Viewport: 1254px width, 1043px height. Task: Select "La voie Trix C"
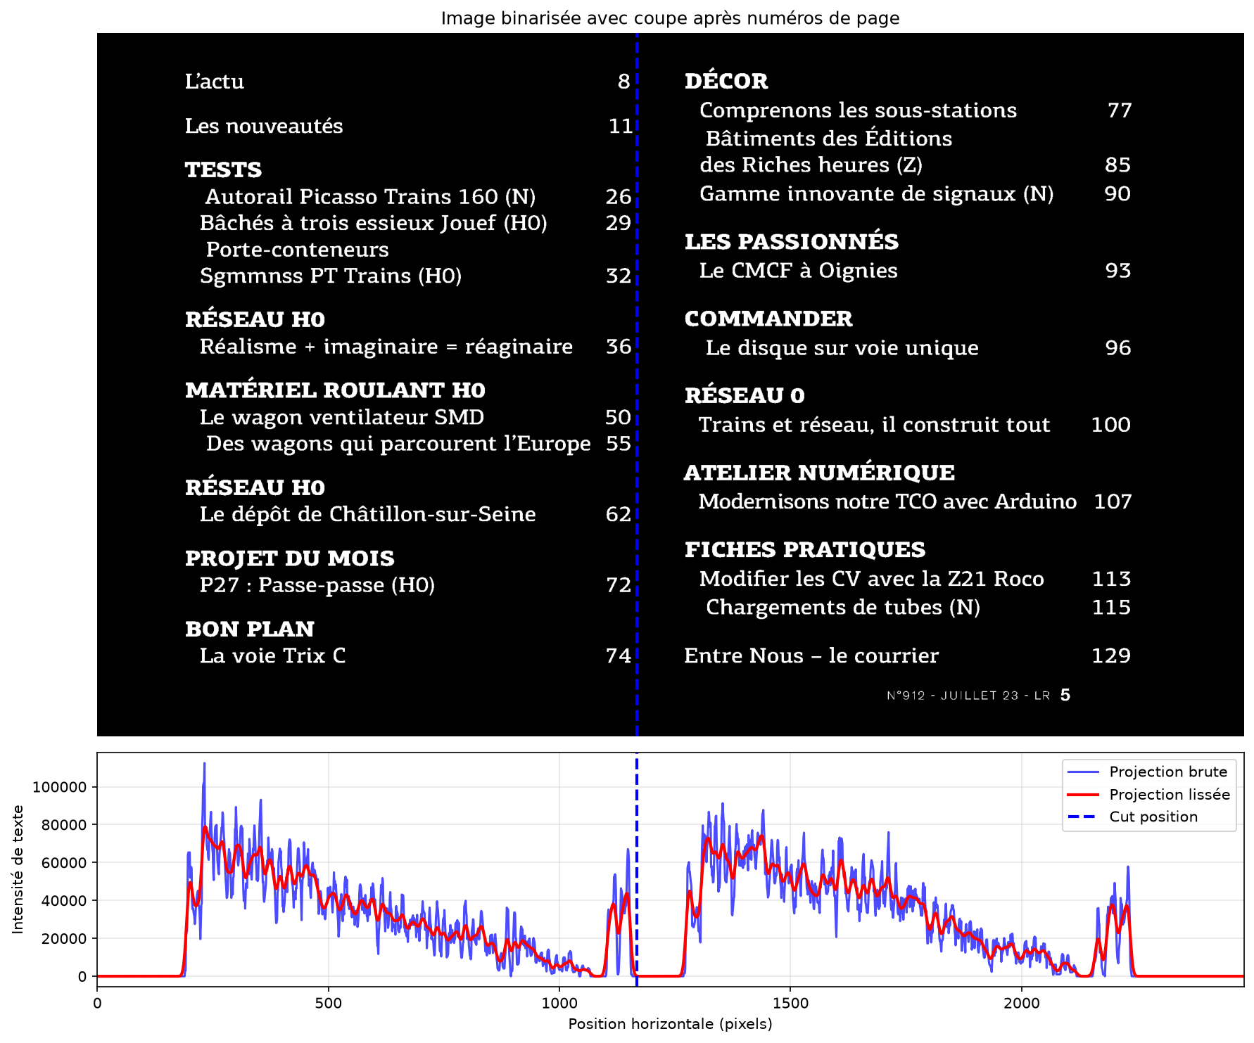(272, 655)
